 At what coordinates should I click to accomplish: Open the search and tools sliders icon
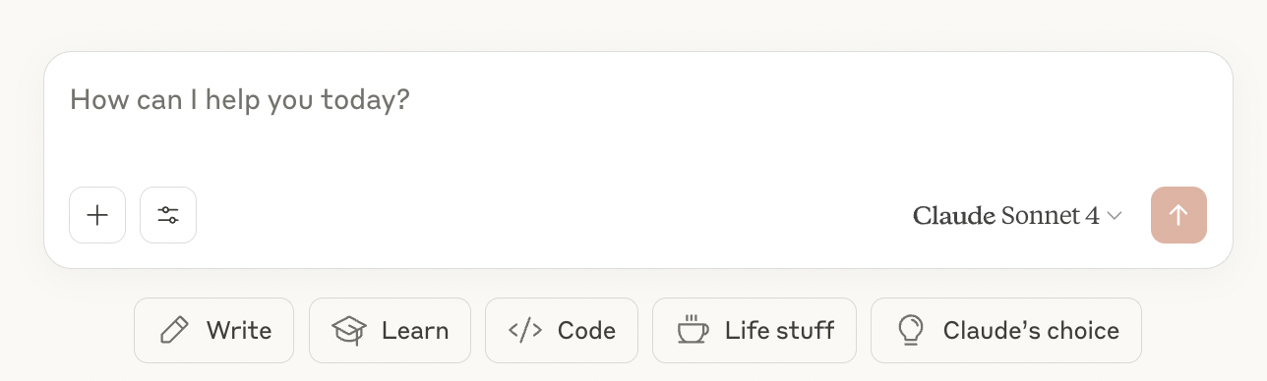click(x=168, y=215)
